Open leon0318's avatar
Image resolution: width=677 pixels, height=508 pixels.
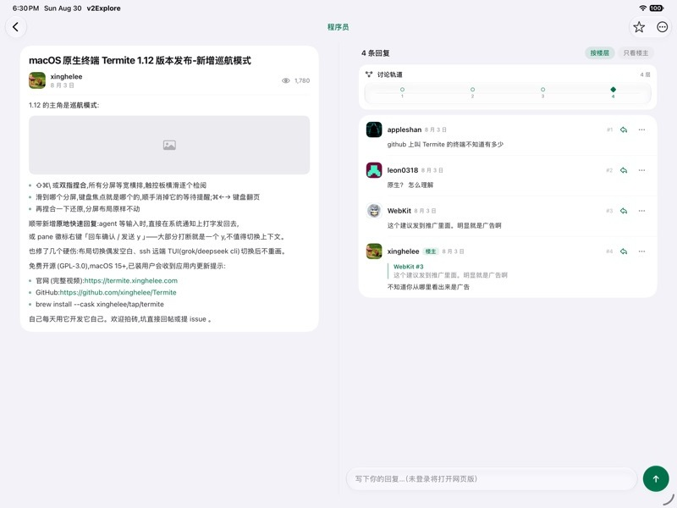pos(374,170)
